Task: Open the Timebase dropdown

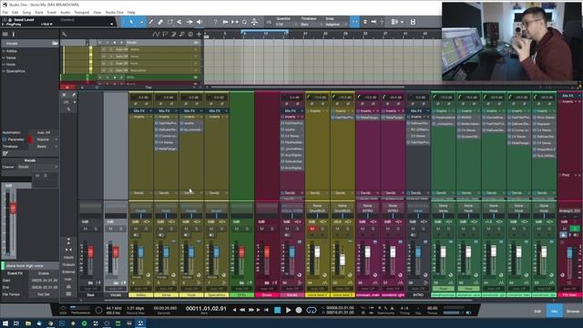Action: pyautogui.click(x=311, y=25)
